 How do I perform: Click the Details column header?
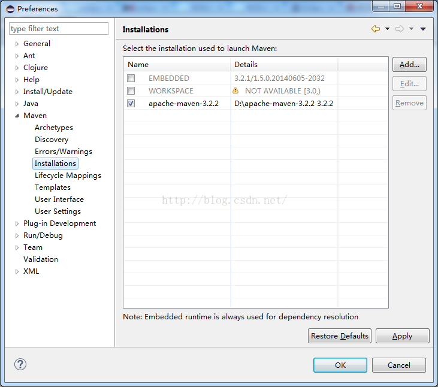284,65
